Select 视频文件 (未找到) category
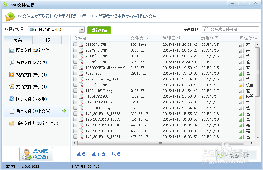This screenshot has height=170, width=263. [36, 75]
